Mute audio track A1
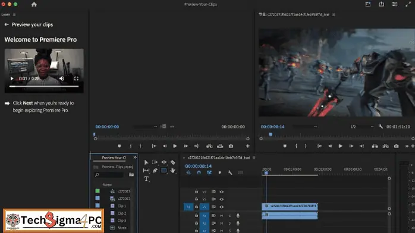The image size is (415, 233). (221, 216)
